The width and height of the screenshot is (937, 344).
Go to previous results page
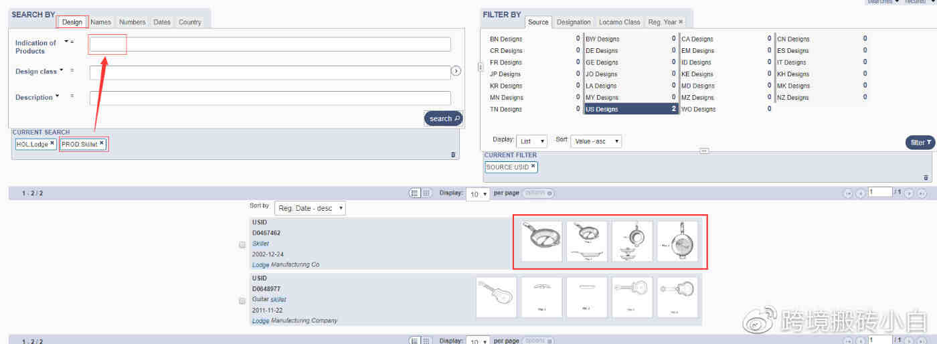tap(860, 193)
